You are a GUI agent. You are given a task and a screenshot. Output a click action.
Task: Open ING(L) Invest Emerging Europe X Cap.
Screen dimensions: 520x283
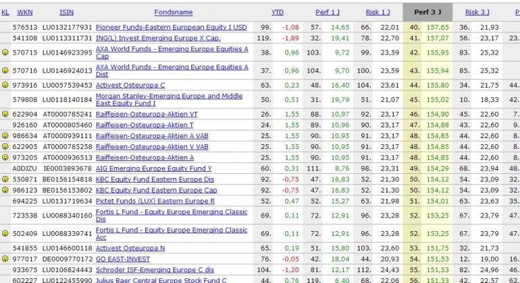(x=158, y=38)
